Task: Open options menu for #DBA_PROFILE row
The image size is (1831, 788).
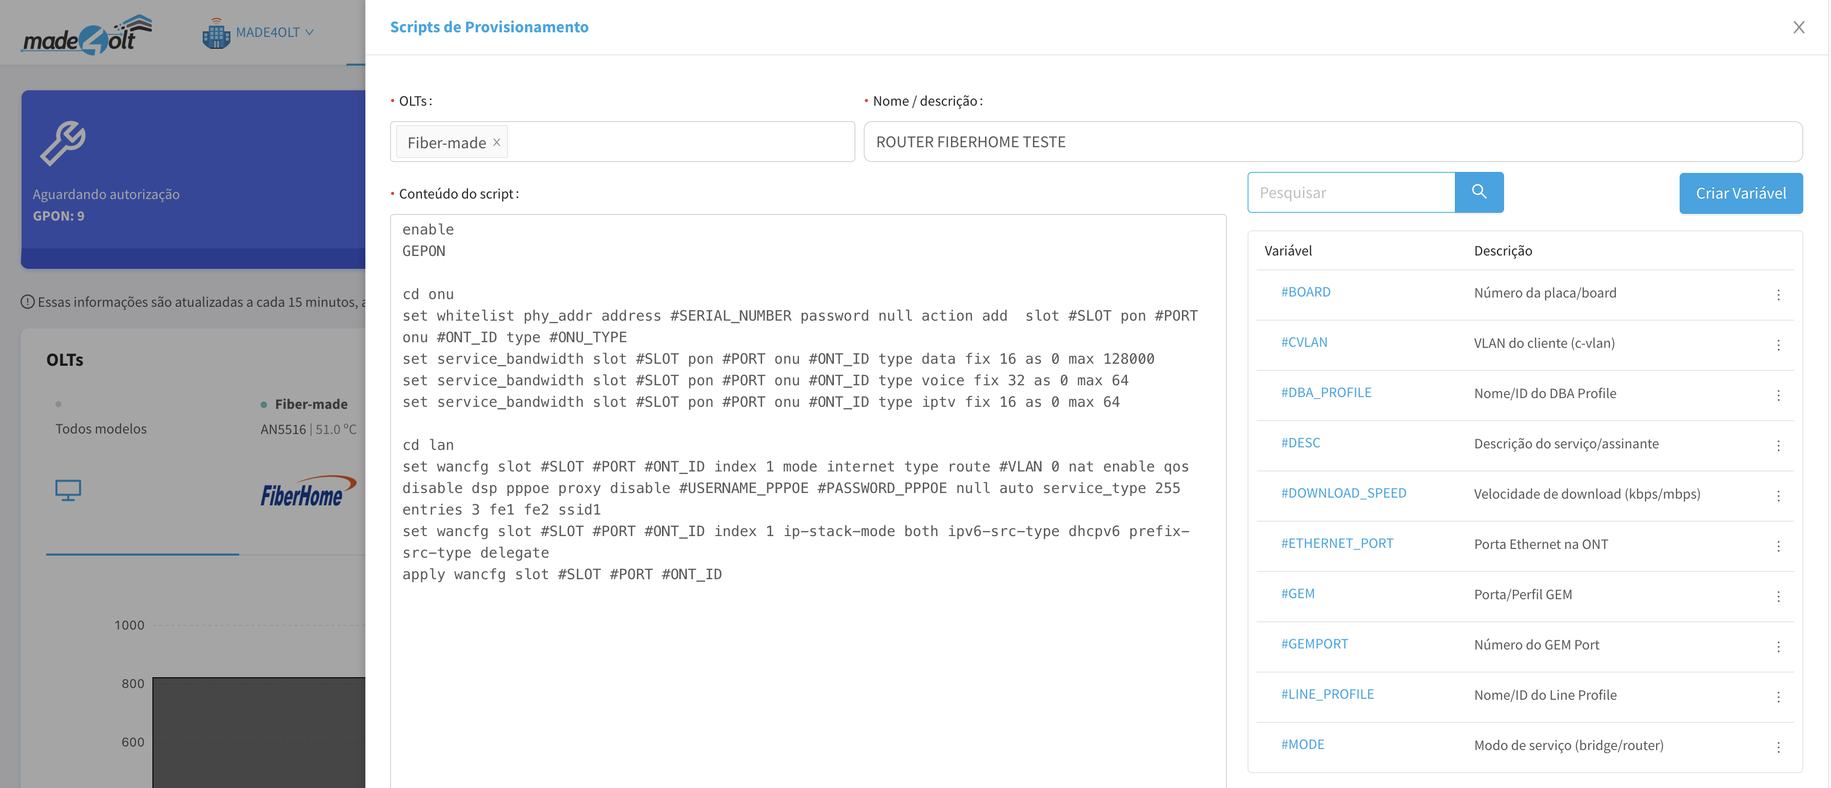Action: click(x=1778, y=395)
